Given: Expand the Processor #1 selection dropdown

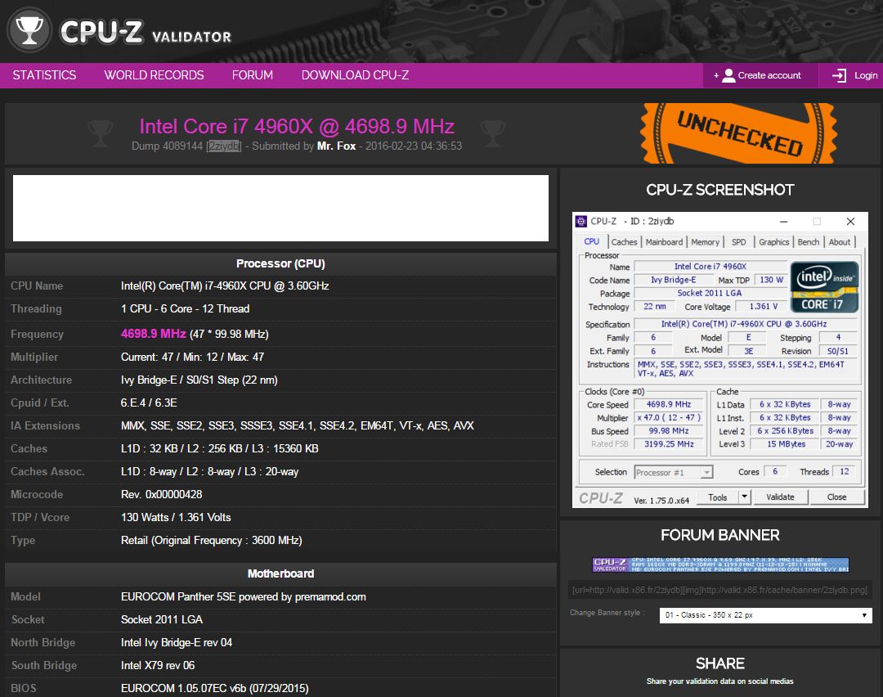Looking at the screenshot, I should pyautogui.click(x=674, y=472).
